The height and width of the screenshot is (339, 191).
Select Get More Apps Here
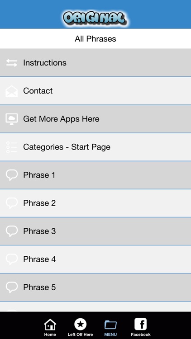(95, 119)
